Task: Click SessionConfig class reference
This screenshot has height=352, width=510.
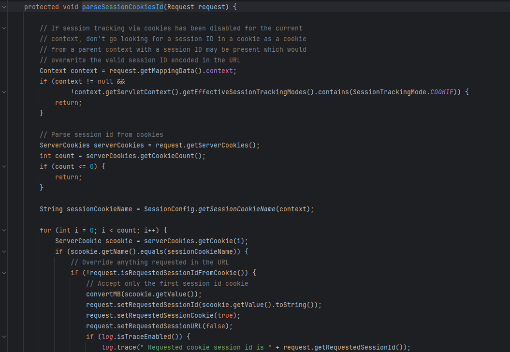Action: click(169, 209)
